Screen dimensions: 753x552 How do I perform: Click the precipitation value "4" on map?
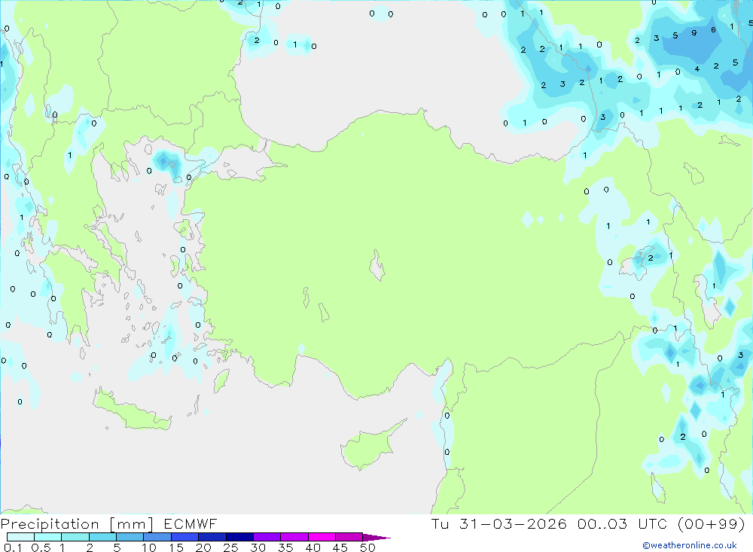pos(697,69)
